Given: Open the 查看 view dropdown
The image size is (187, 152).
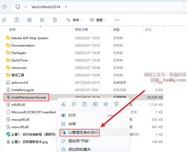Looking at the screenshot, I should click(98, 20).
